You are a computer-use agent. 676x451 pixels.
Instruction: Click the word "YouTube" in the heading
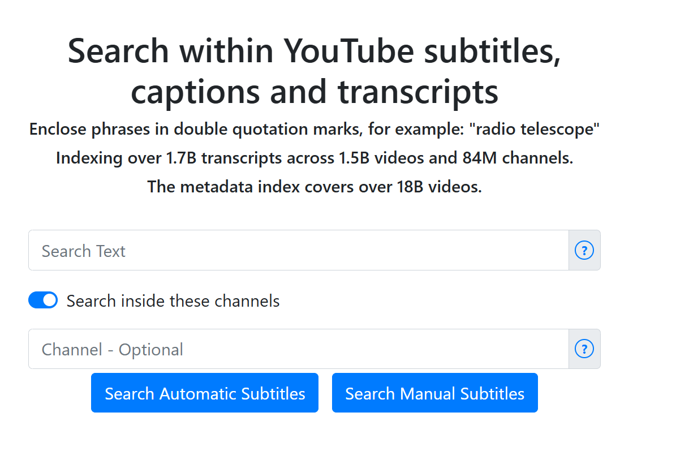click(x=348, y=51)
